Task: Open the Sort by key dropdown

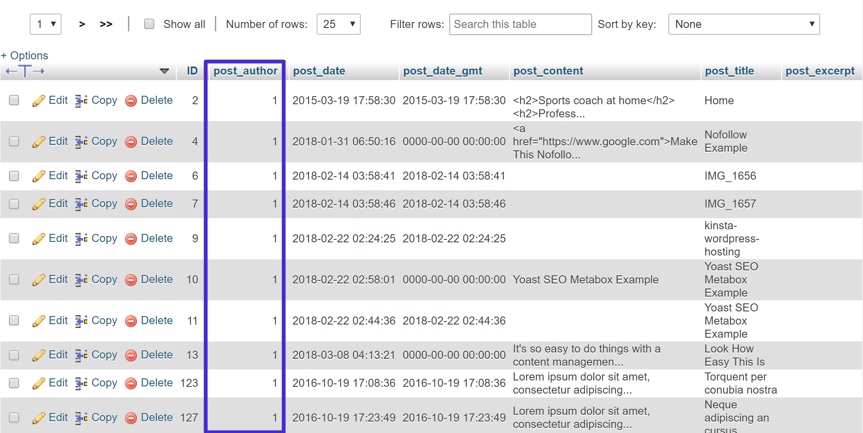Action: click(x=744, y=24)
